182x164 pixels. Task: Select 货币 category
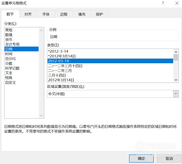22,39
